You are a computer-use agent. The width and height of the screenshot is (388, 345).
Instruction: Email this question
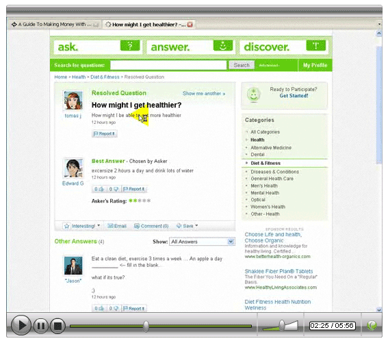[x=117, y=226]
